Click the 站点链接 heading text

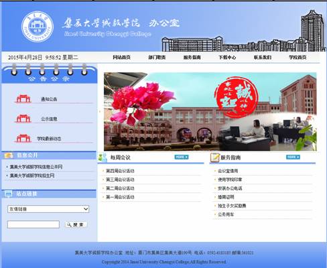26,194
